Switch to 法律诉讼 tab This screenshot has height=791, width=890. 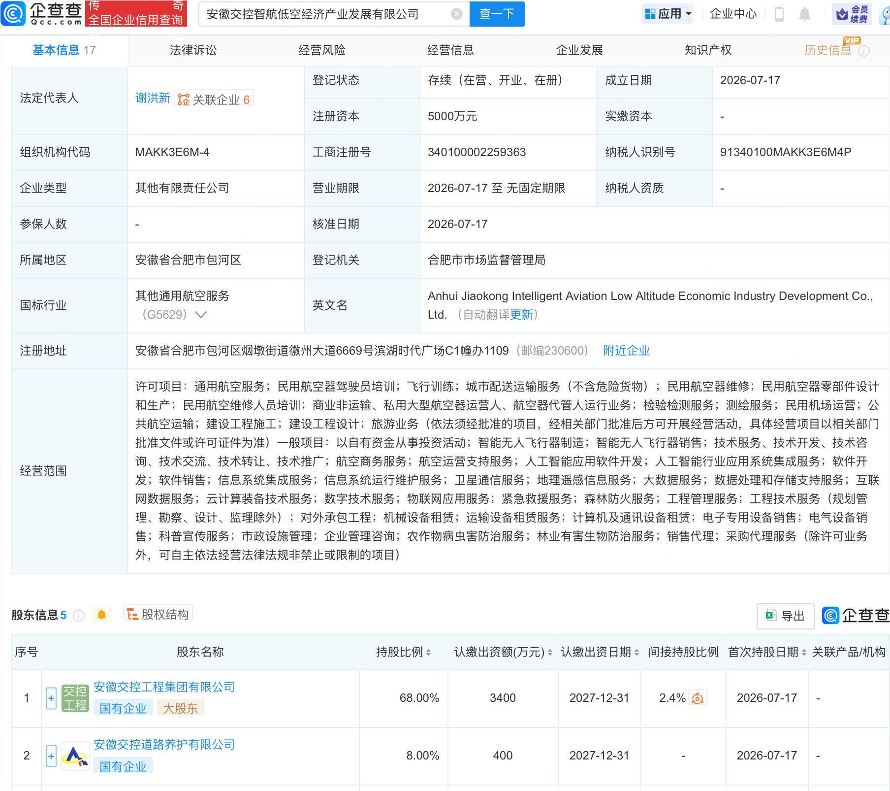pyautogui.click(x=193, y=50)
